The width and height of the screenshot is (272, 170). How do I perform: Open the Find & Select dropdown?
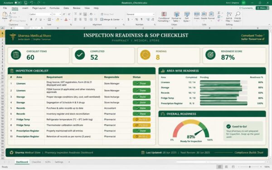tap(238, 17)
